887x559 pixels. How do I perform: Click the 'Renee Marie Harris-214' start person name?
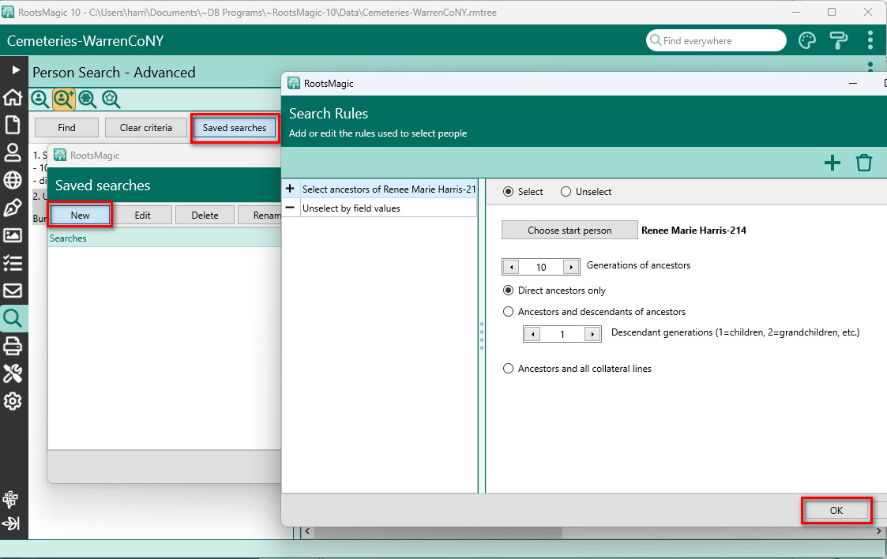point(693,231)
